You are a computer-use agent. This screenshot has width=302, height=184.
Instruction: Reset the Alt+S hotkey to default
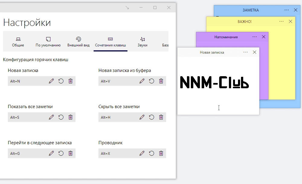tap(61, 117)
